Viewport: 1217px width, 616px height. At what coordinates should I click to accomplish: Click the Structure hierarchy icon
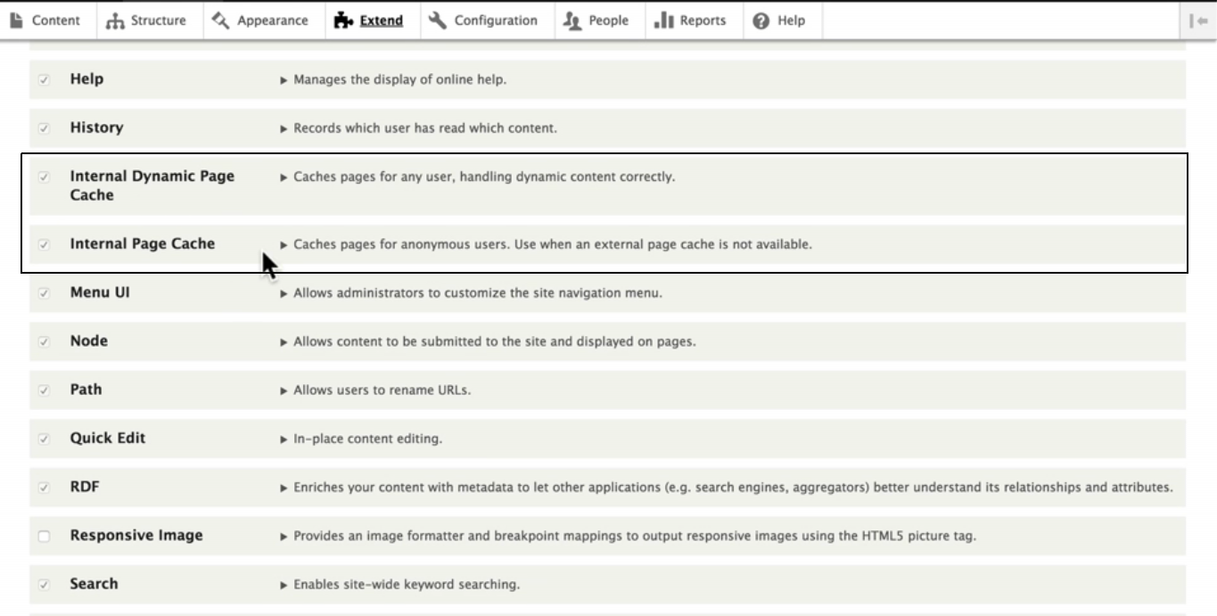pyautogui.click(x=113, y=21)
